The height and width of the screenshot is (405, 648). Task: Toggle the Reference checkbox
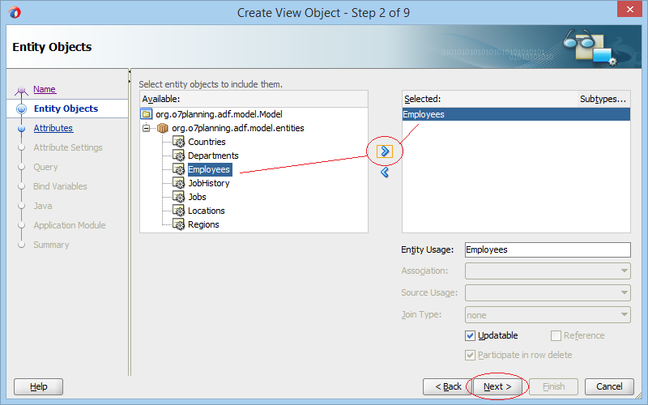click(556, 335)
